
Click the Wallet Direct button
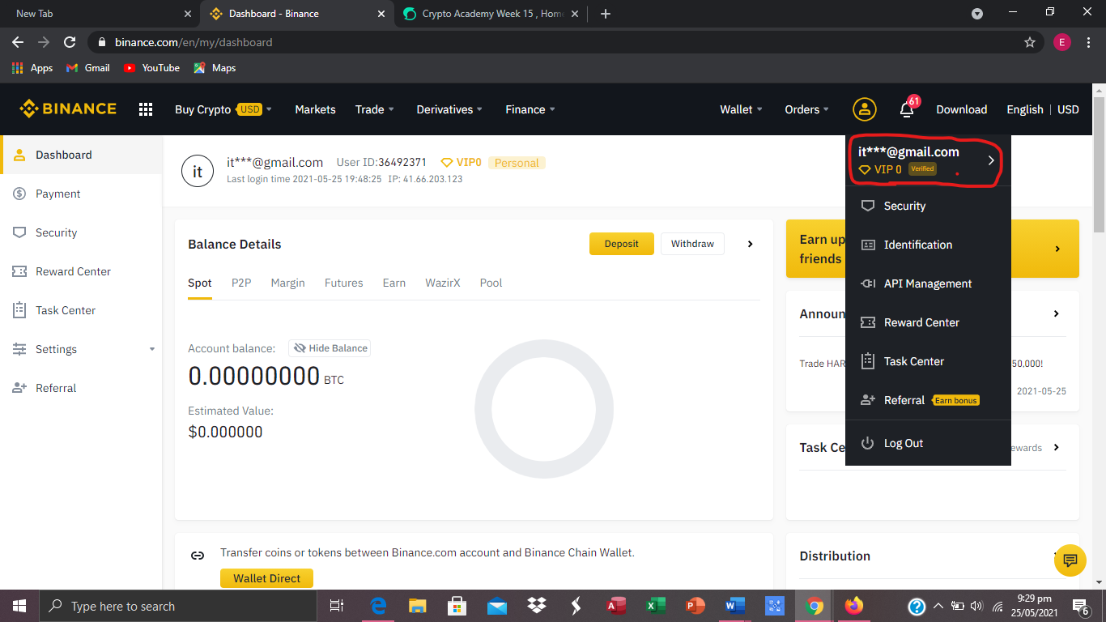(x=266, y=578)
